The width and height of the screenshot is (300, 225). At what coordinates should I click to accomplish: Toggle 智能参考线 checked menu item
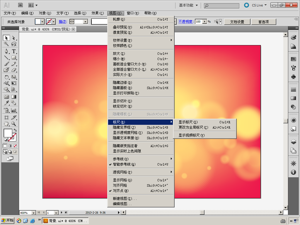[x=141, y=164]
